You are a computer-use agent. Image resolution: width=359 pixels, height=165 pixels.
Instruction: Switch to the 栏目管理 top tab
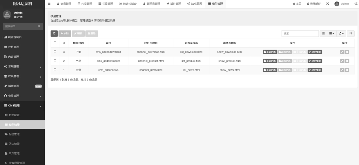point(106,4)
